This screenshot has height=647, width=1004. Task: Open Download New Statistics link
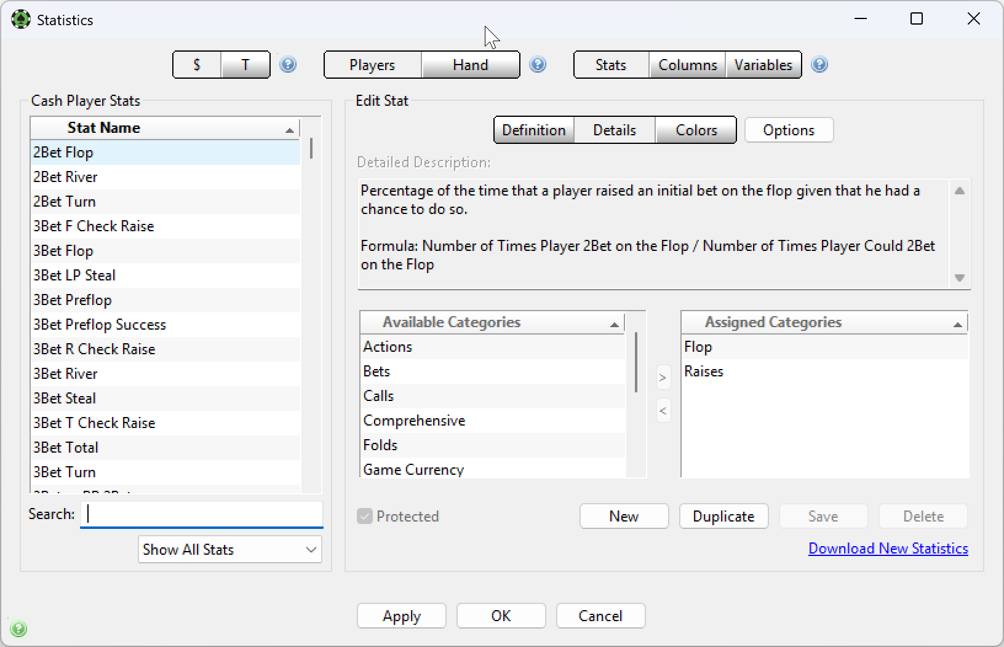click(x=888, y=548)
